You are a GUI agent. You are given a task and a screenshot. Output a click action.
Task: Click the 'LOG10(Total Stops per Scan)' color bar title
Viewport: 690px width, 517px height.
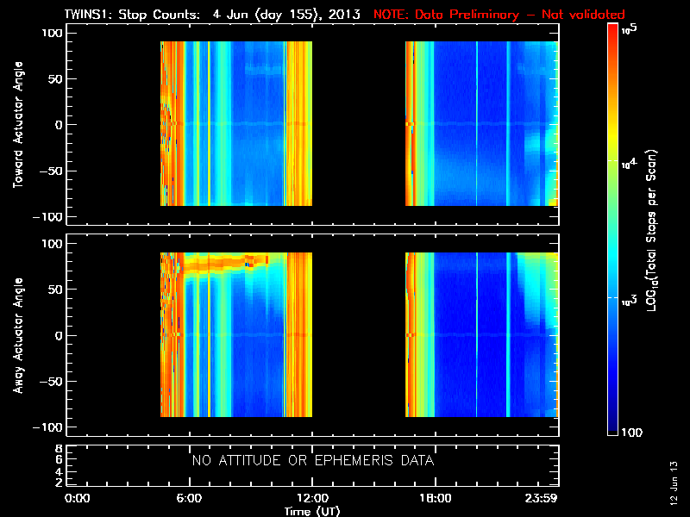pos(652,231)
